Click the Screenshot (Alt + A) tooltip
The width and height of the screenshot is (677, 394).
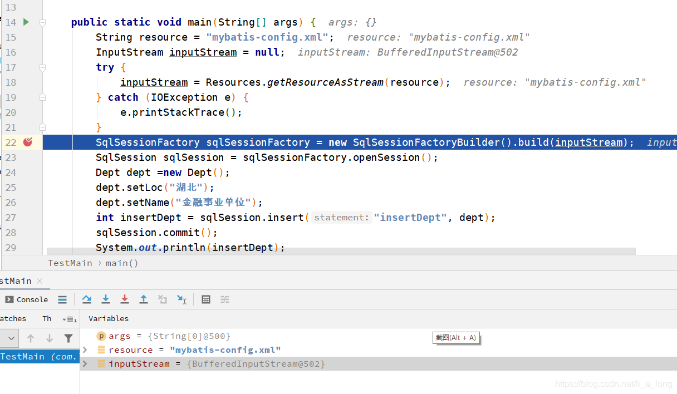tap(457, 338)
